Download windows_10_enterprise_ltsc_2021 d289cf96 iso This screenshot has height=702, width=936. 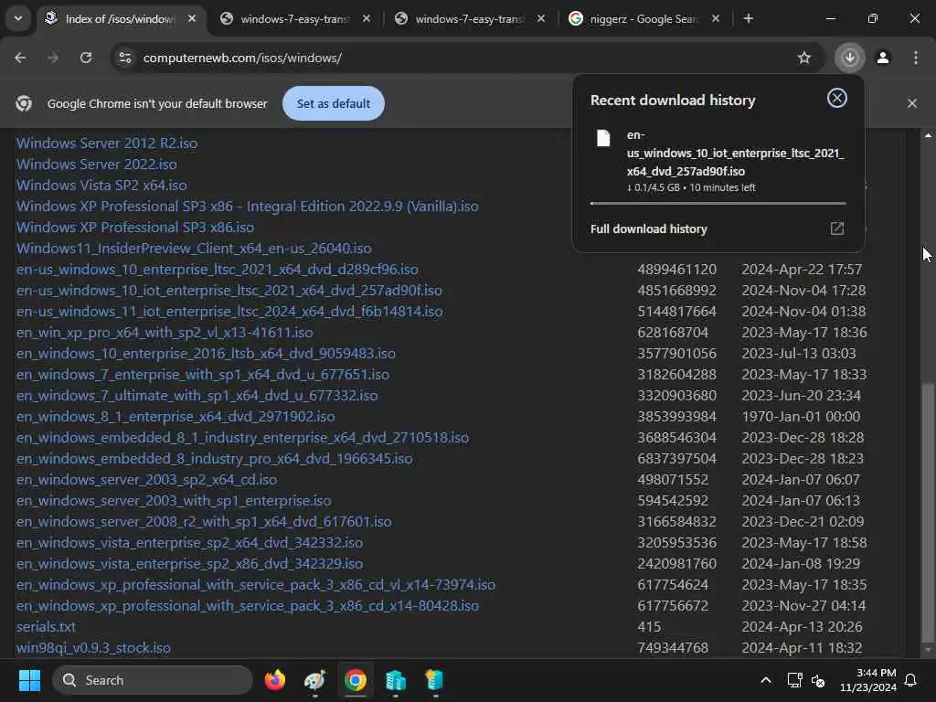(217, 270)
